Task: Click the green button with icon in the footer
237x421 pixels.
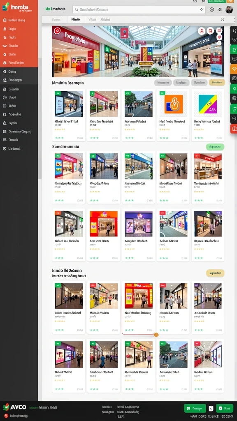Action: click(195, 408)
